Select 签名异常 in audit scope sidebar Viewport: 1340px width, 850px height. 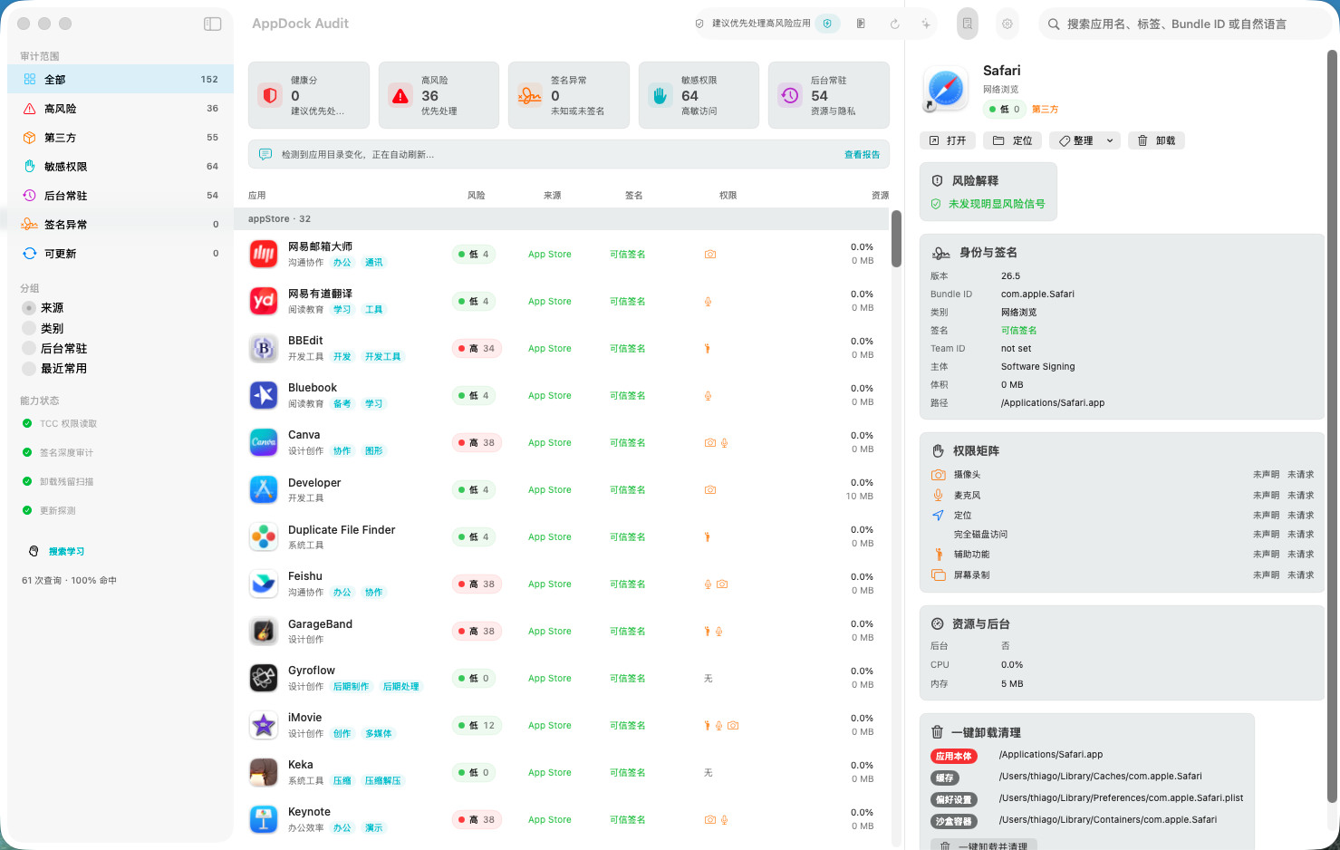pyautogui.click(x=121, y=225)
